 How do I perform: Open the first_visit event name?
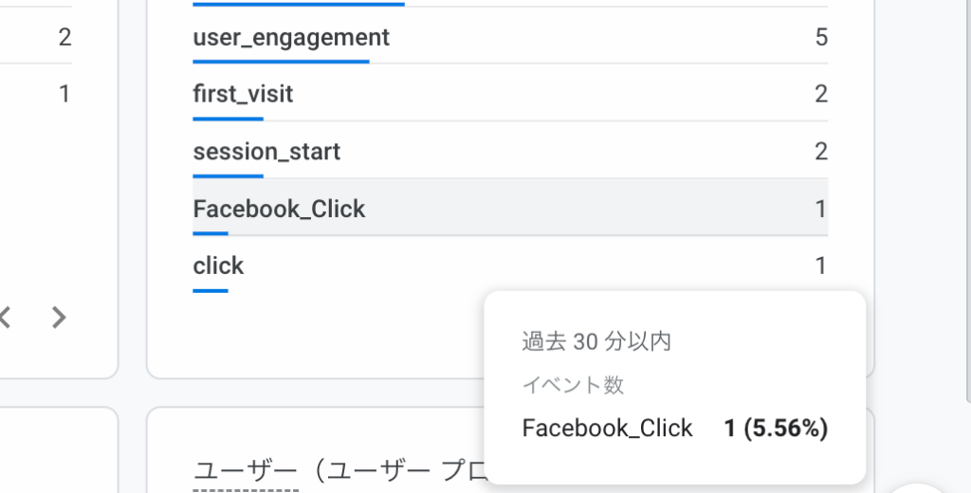tap(243, 94)
